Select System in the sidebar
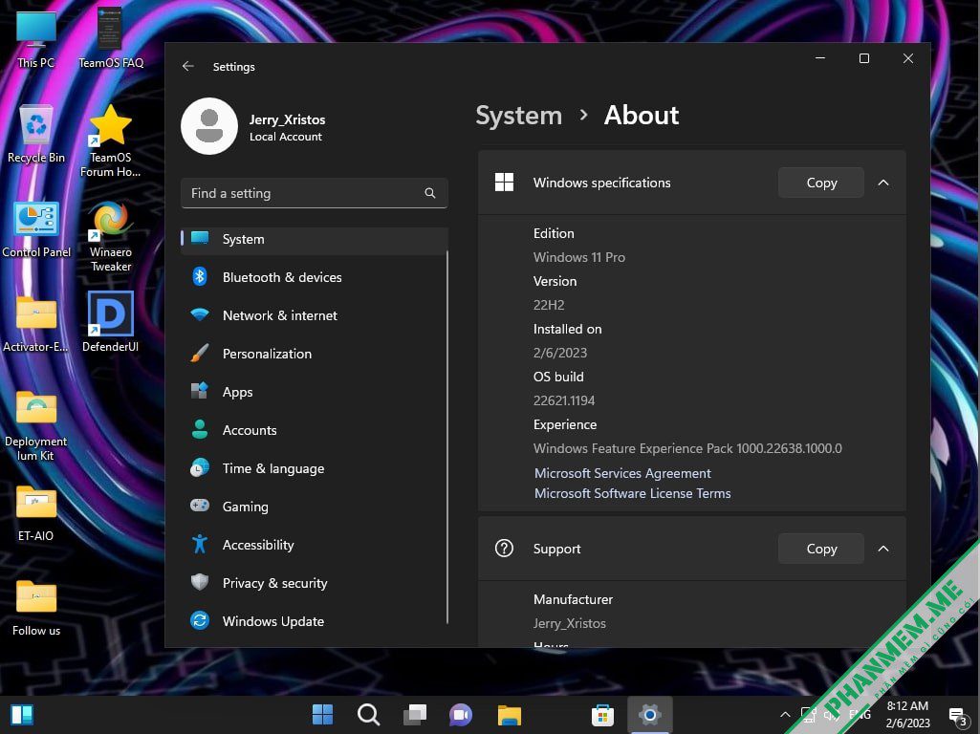This screenshot has height=734, width=980. [x=315, y=239]
